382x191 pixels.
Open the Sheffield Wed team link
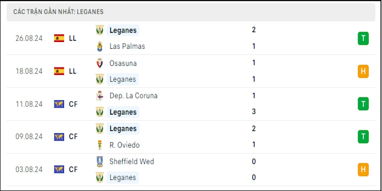(132, 161)
